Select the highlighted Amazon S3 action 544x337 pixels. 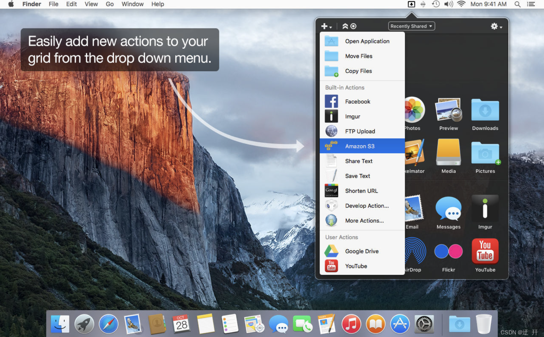pos(360,146)
